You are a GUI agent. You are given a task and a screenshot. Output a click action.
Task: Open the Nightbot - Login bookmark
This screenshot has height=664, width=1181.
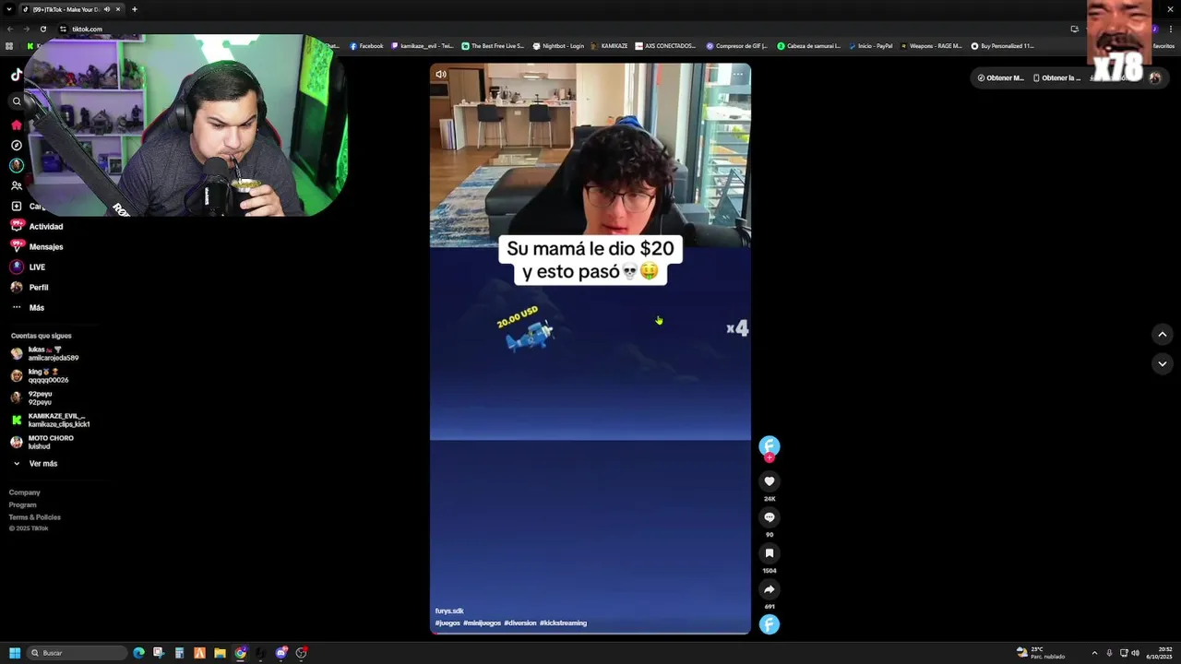coord(558,45)
